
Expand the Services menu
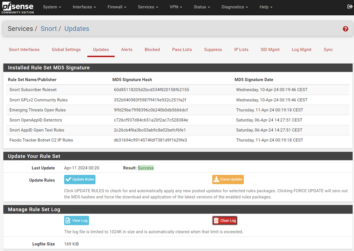pos(148,7)
